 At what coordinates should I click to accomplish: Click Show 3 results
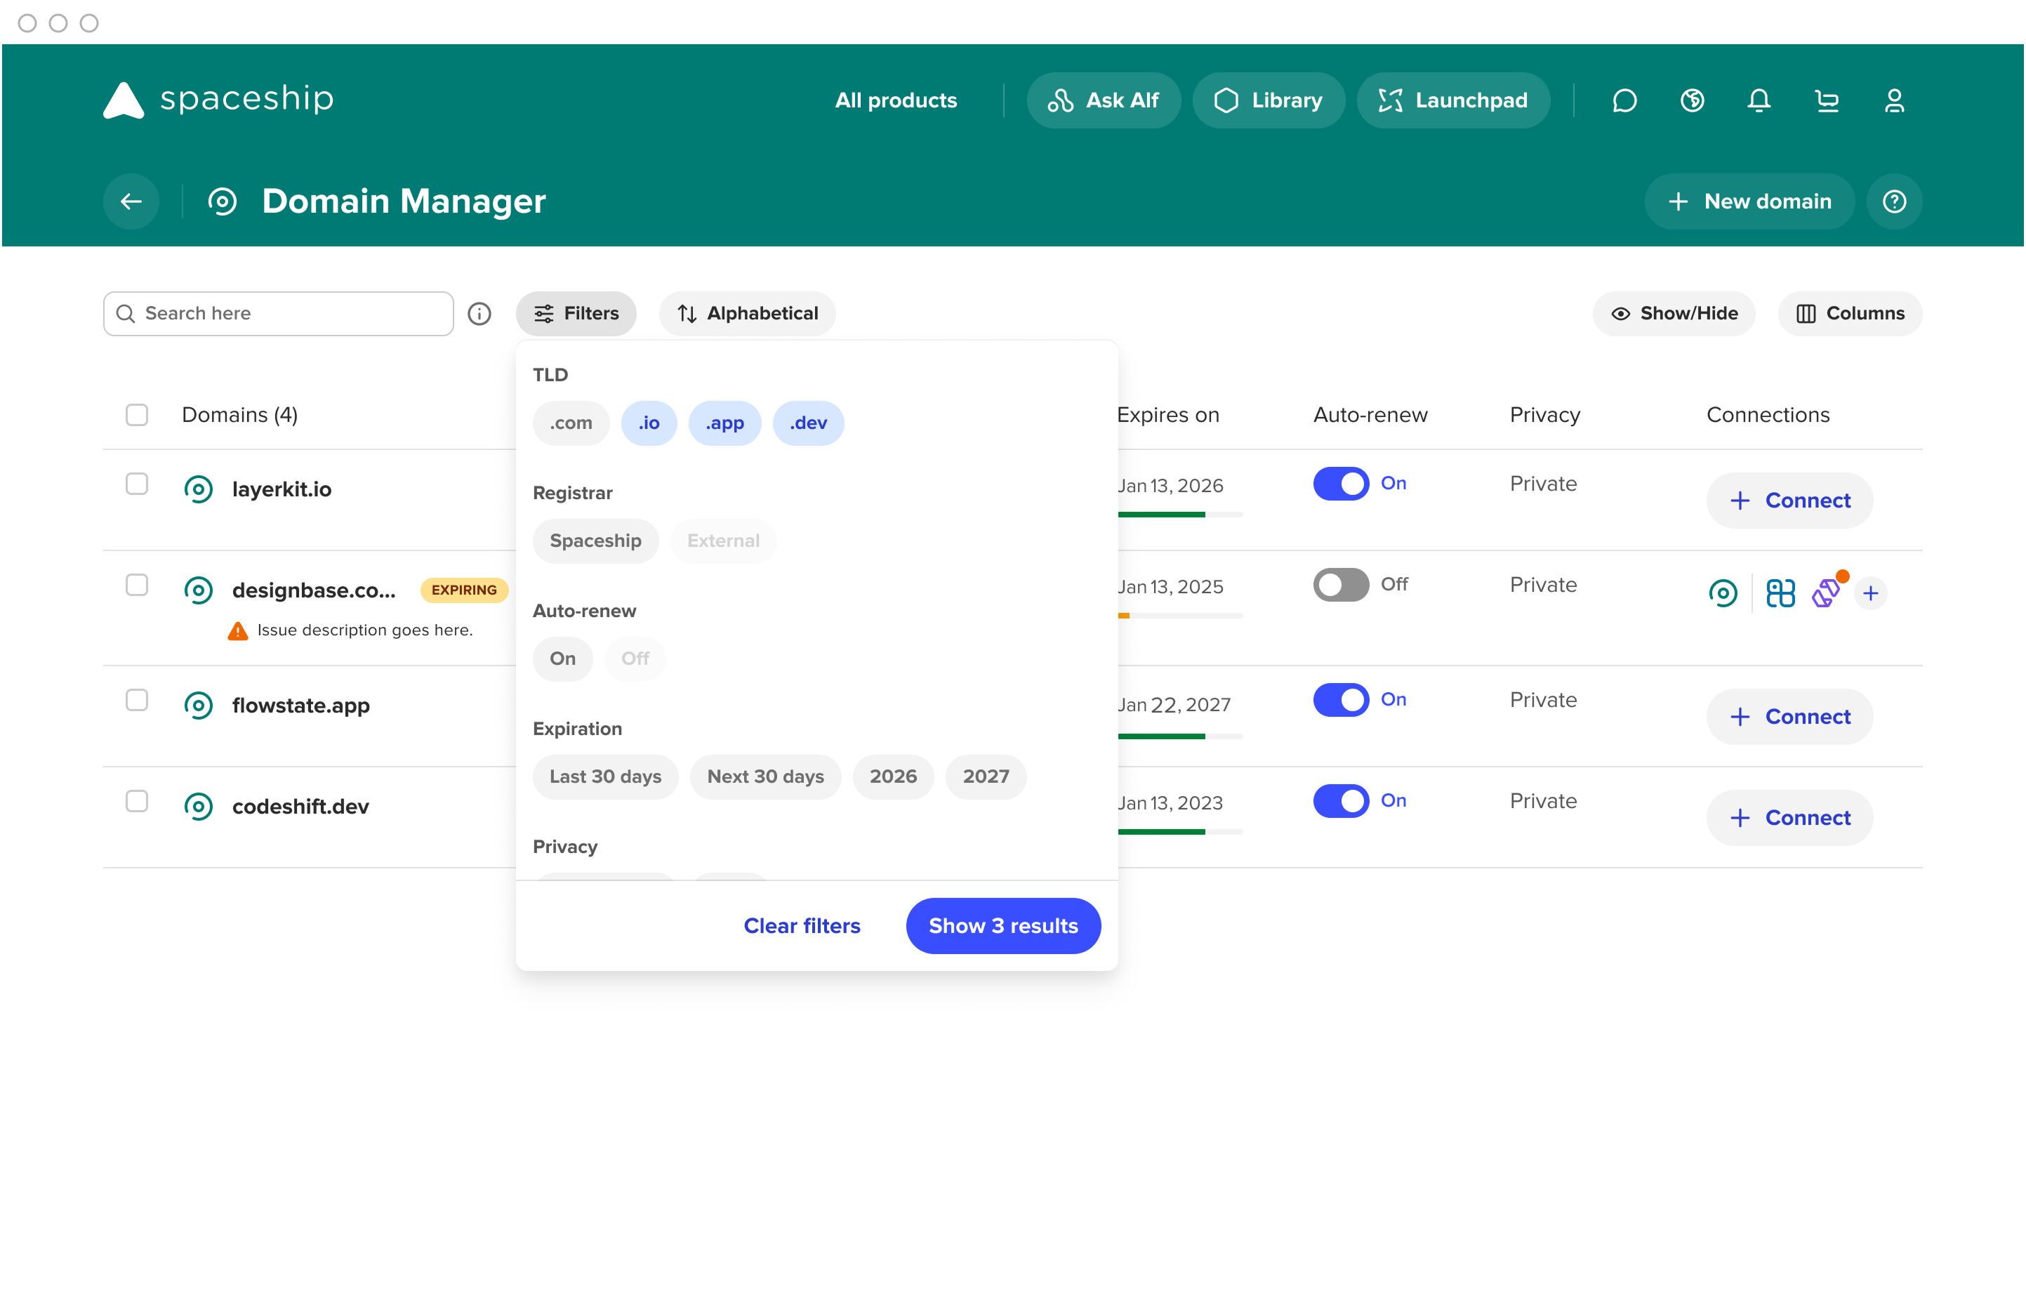1002,925
